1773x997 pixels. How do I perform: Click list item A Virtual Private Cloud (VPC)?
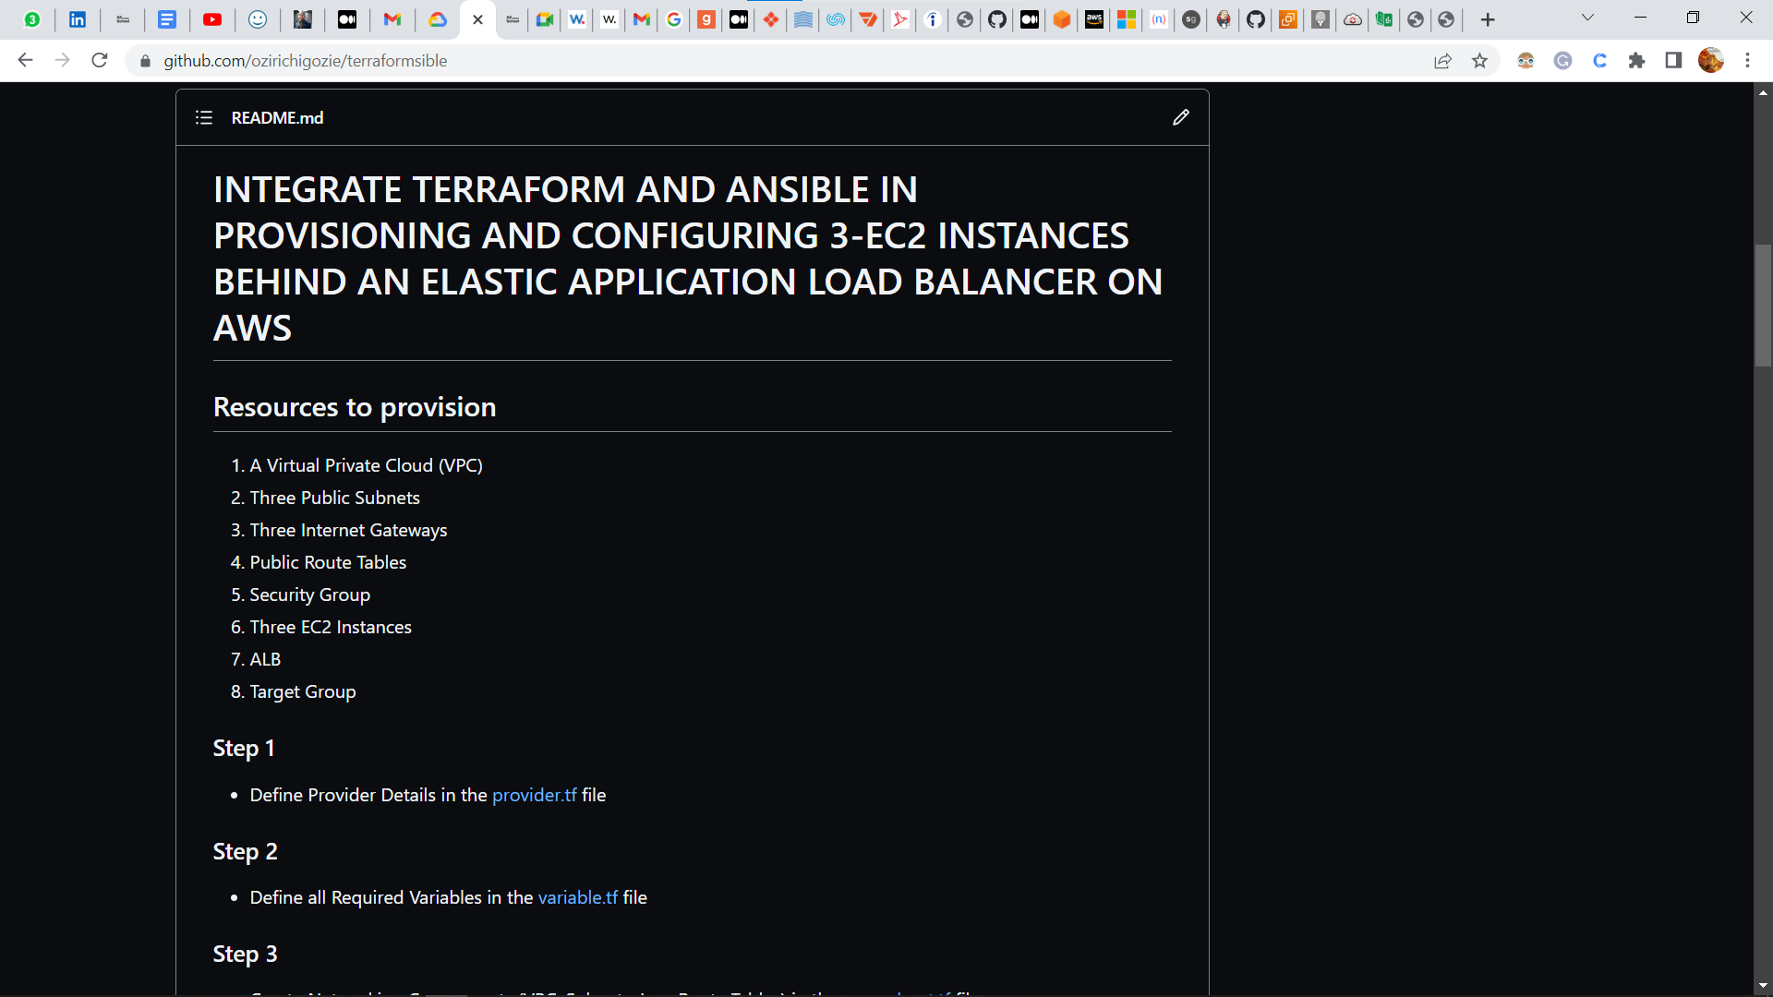coord(366,465)
